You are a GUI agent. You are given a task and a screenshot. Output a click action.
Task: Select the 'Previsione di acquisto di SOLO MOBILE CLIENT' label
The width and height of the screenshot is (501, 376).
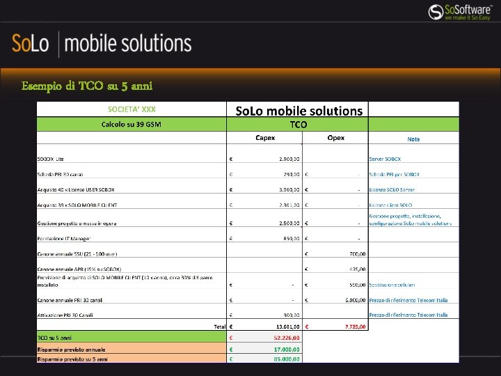pos(125,281)
